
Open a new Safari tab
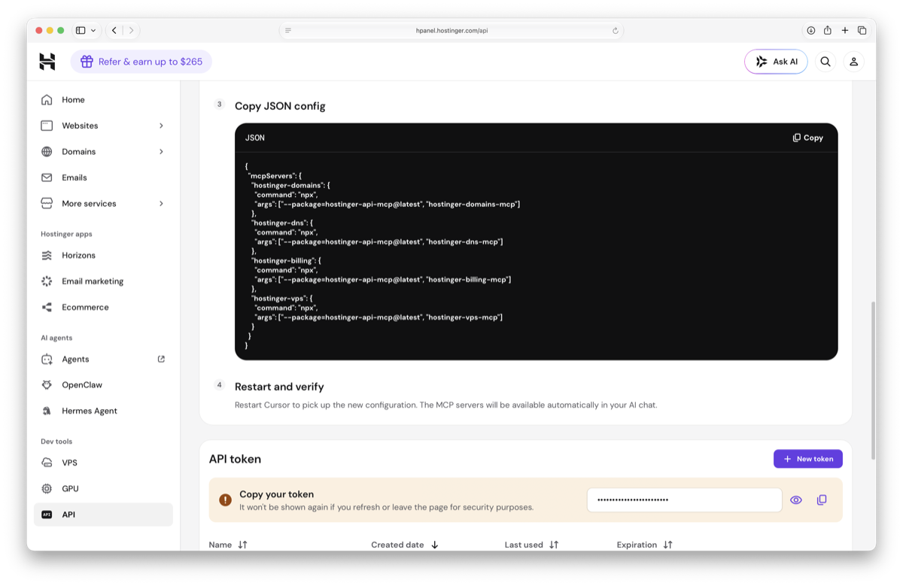(x=845, y=30)
